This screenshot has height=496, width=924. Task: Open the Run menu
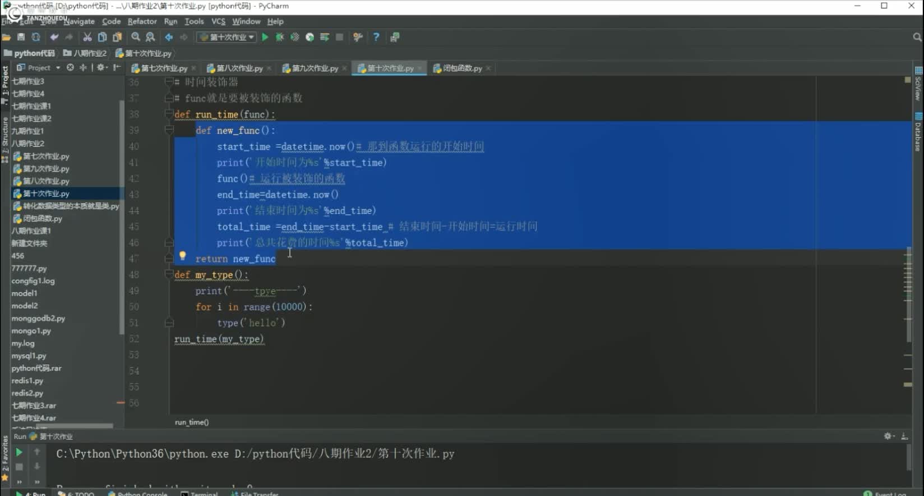tap(170, 21)
